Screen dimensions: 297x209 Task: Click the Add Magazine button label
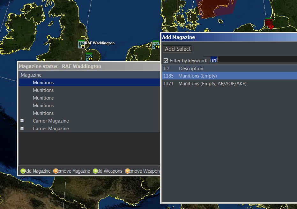point(38,171)
